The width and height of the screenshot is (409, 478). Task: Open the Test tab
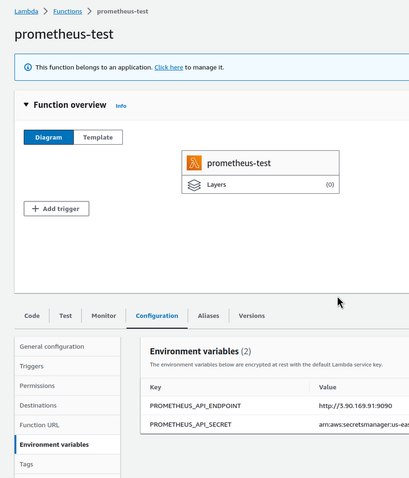[x=65, y=316]
